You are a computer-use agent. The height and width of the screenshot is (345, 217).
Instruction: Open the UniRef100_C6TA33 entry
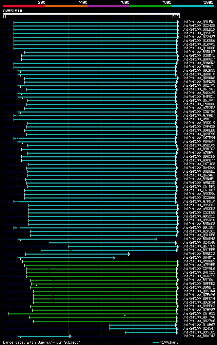(199, 314)
